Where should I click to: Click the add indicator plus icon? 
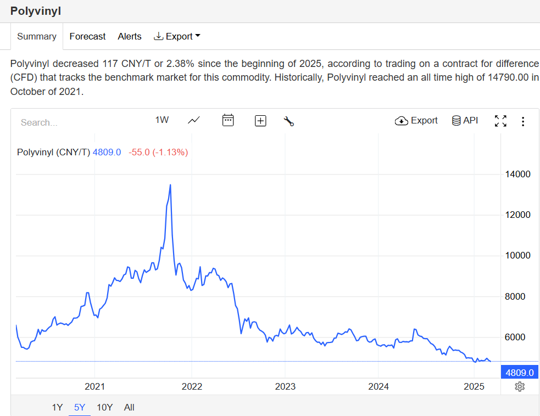coord(260,121)
